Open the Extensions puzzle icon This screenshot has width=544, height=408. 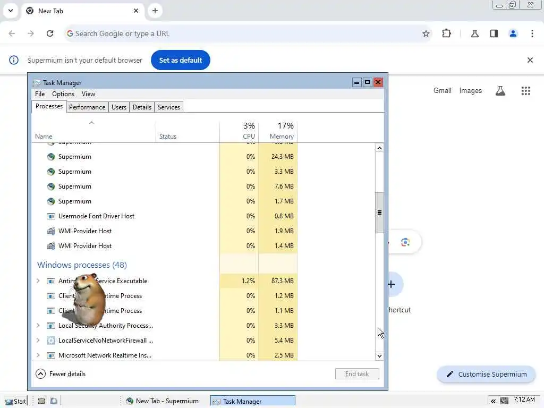pyautogui.click(x=446, y=33)
